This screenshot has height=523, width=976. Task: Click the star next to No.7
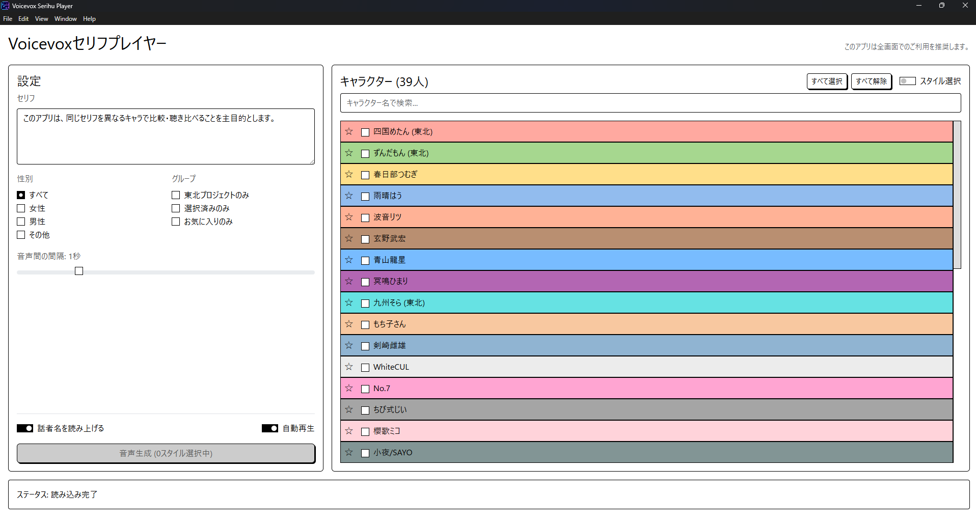pyautogui.click(x=349, y=388)
